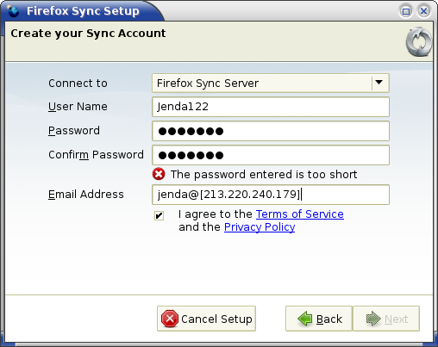Click the 'The password entered is too short' message
This screenshot has height=347, width=438.
(x=264, y=174)
